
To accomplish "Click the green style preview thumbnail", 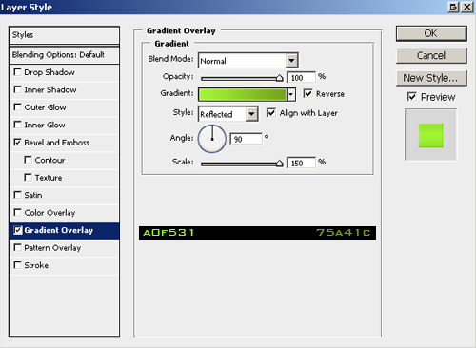I will click(430, 135).
